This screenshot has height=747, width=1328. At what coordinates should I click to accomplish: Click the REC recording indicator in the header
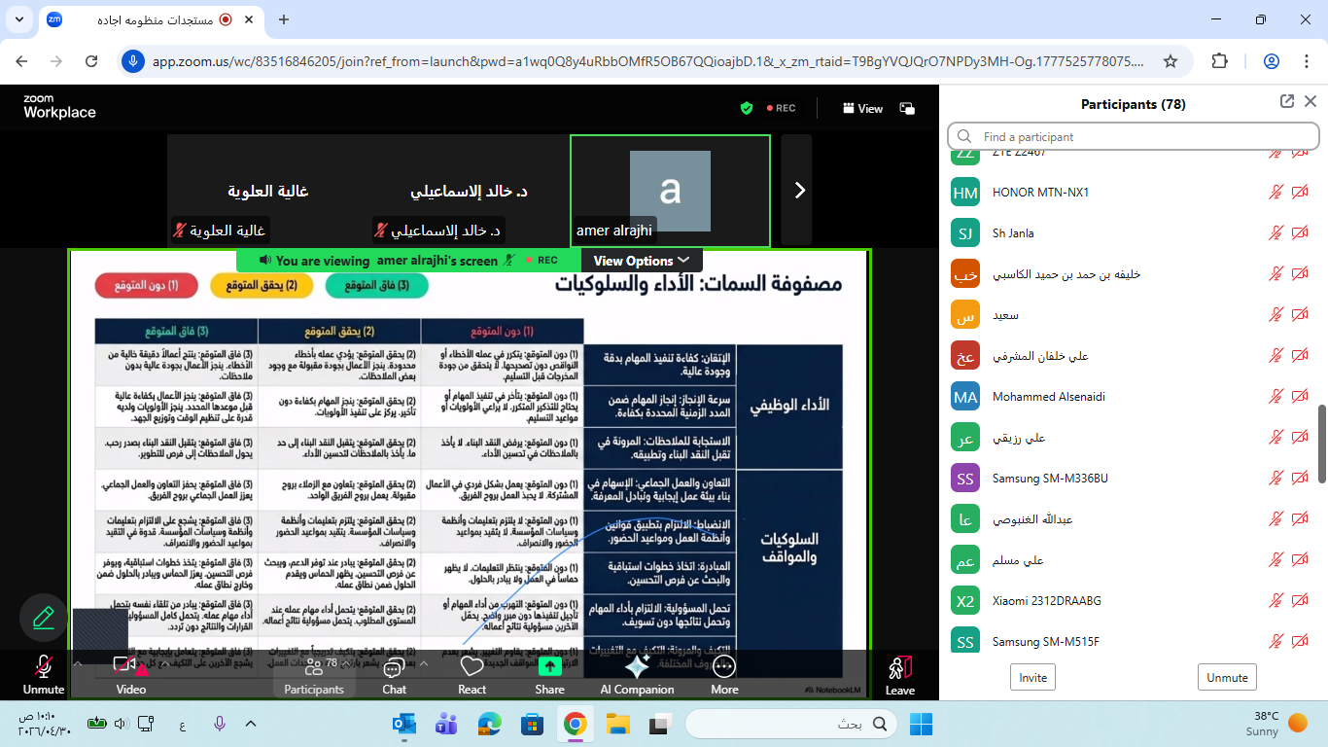coord(781,109)
